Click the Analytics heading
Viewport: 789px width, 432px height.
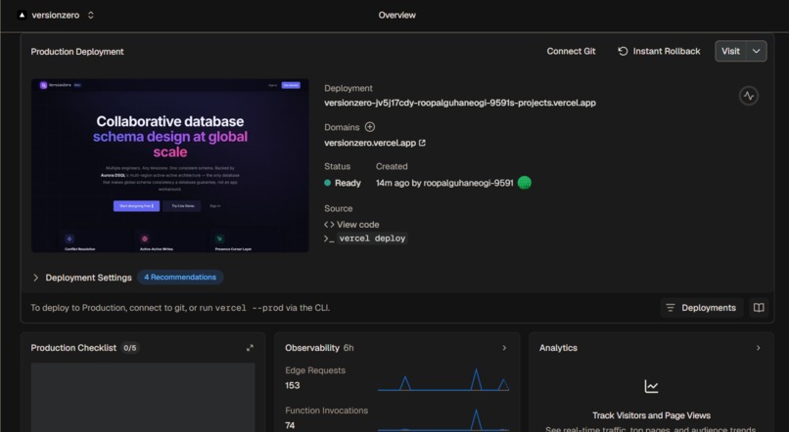[x=558, y=348]
